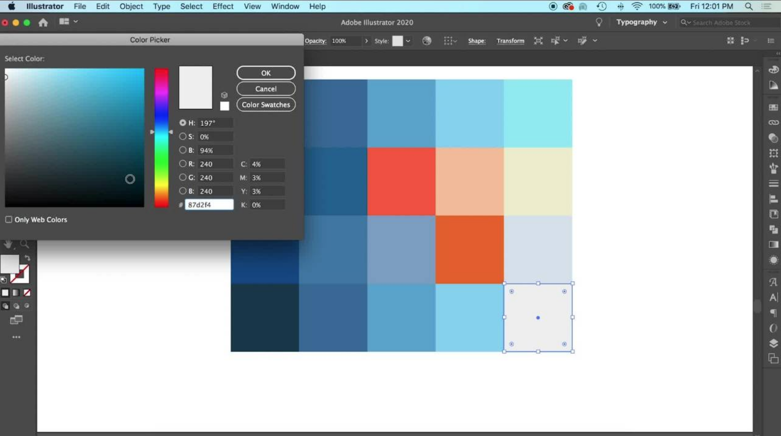Viewport: 781px width, 436px height.
Task: Open the Artboards panel icon
Action: (773, 359)
